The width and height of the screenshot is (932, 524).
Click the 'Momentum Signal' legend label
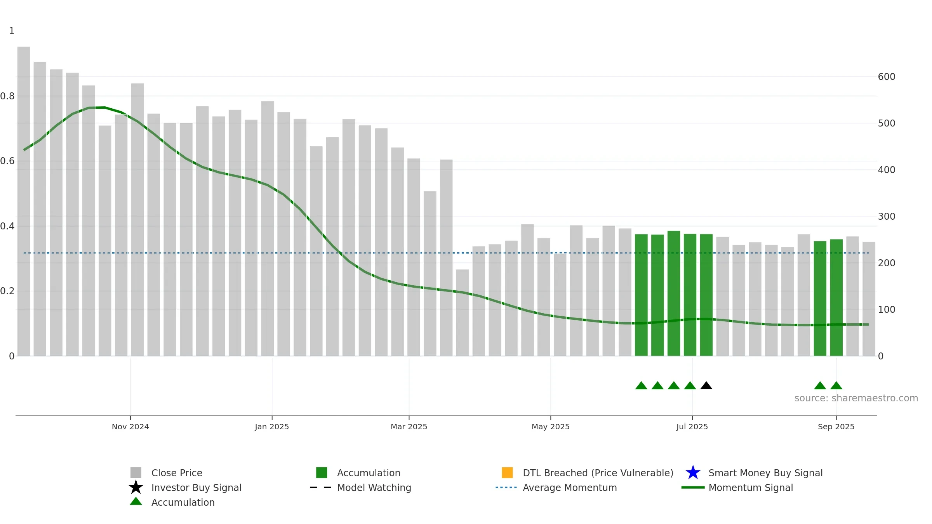coord(751,488)
